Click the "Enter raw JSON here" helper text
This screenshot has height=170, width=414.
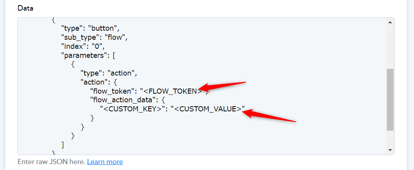coord(51,162)
